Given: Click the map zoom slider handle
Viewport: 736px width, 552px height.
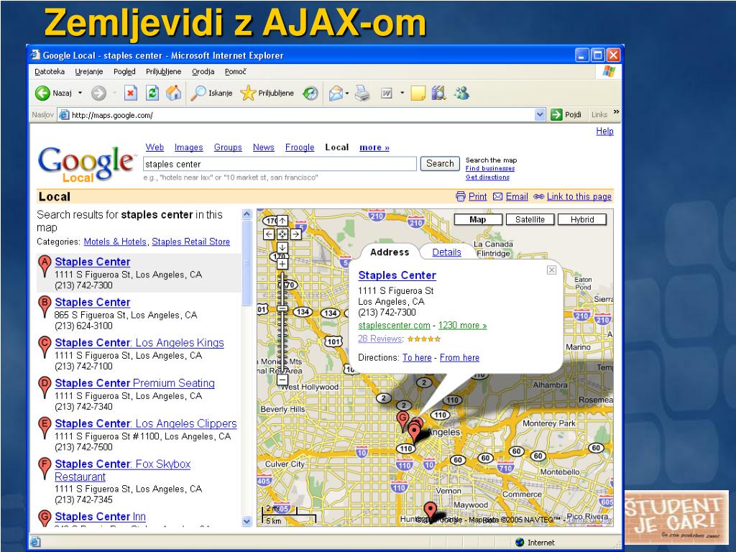Looking at the screenshot, I should [x=282, y=308].
